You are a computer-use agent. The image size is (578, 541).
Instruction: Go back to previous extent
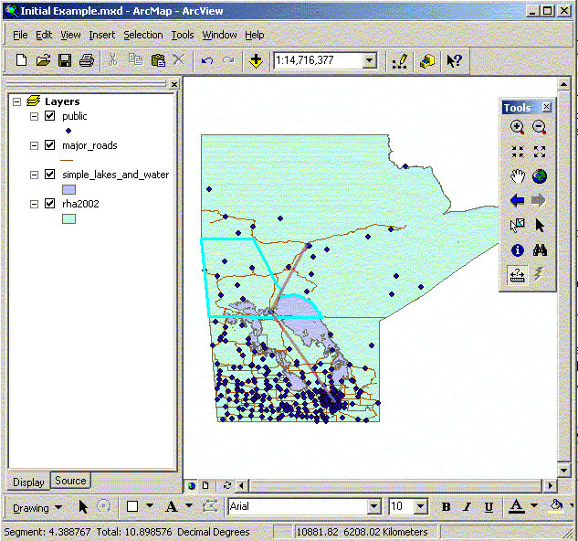[518, 200]
